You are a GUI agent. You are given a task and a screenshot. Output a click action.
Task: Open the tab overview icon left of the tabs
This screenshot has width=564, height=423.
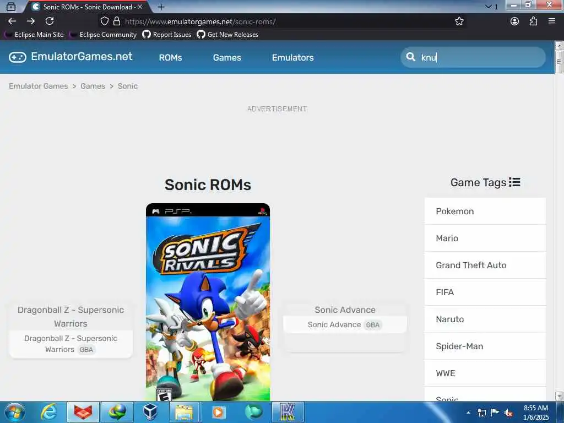(11, 7)
